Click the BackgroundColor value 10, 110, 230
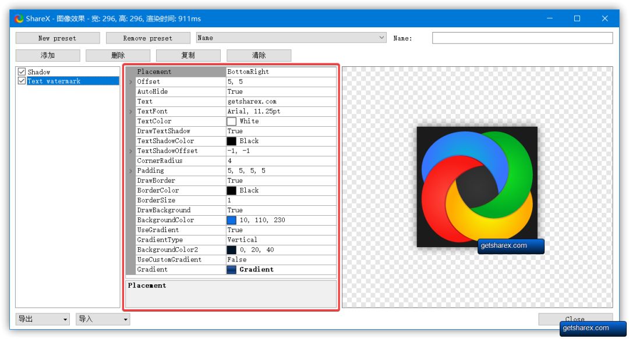The image size is (629, 339). tap(262, 220)
